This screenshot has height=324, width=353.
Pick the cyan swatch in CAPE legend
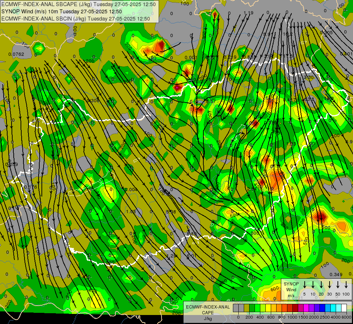[333, 308]
